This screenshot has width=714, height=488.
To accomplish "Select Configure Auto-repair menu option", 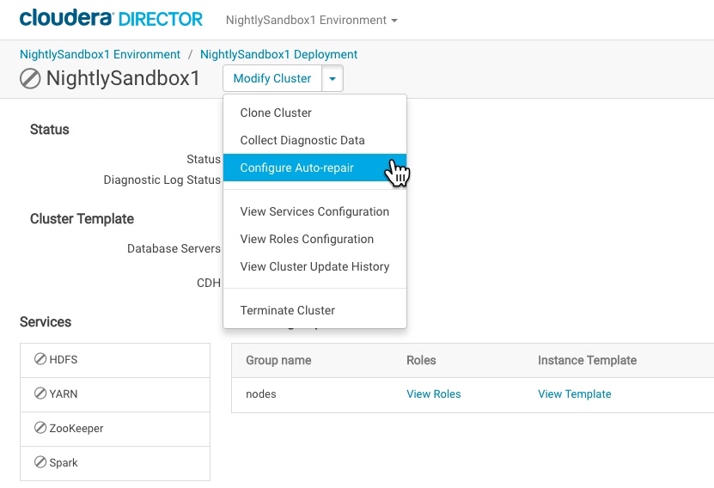I will coord(296,168).
